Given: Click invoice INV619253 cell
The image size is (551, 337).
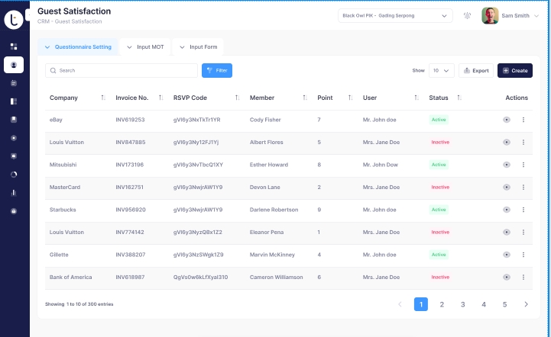Looking at the screenshot, I should (x=130, y=120).
